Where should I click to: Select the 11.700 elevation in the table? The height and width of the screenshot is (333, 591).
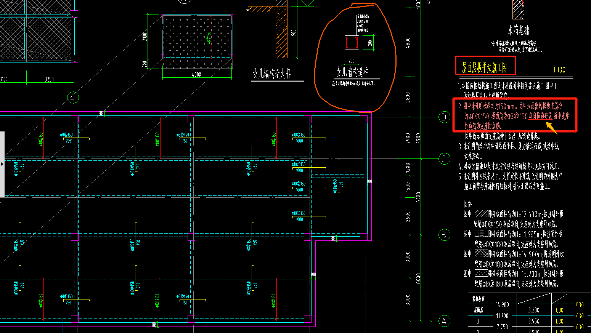coord(502,316)
